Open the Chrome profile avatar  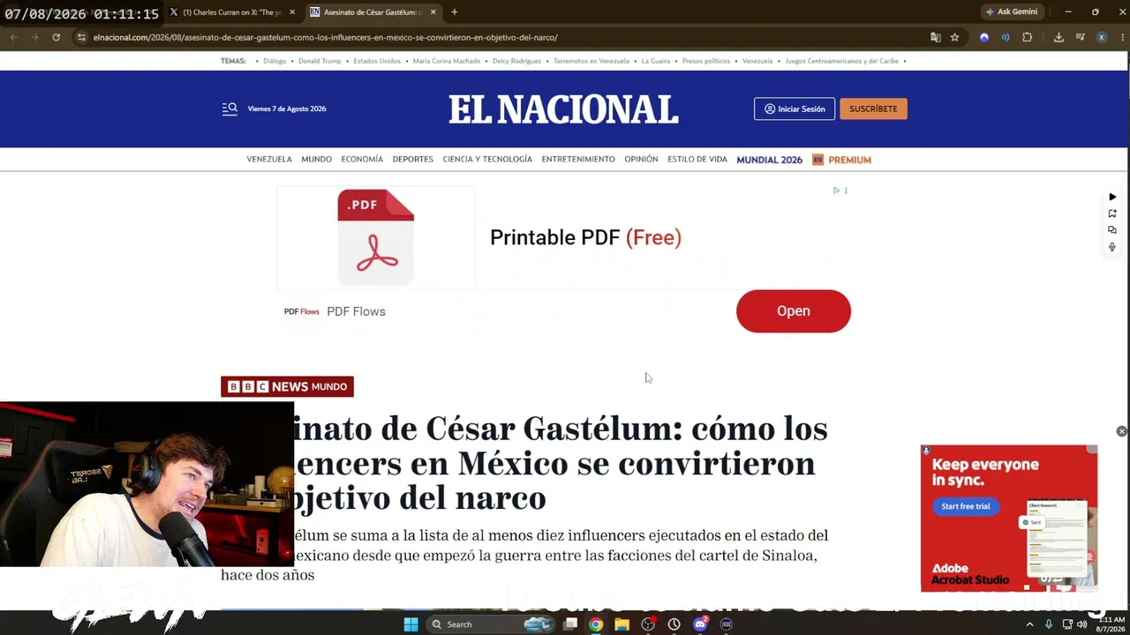(1101, 37)
